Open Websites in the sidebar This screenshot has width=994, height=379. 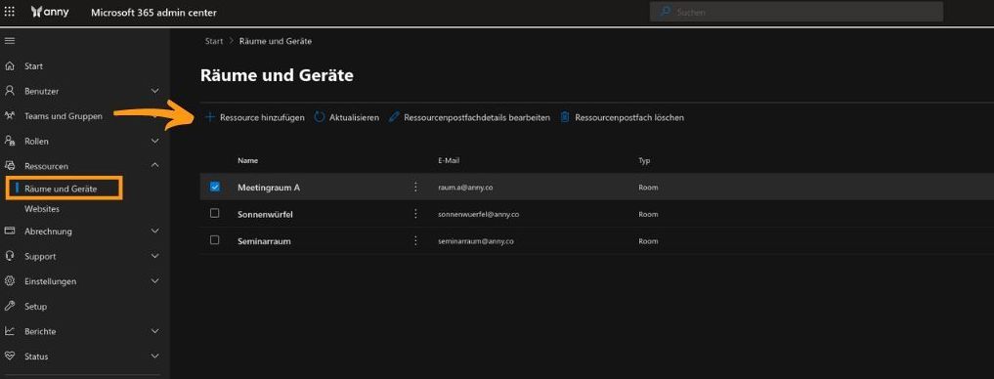[x=42, y=208]
